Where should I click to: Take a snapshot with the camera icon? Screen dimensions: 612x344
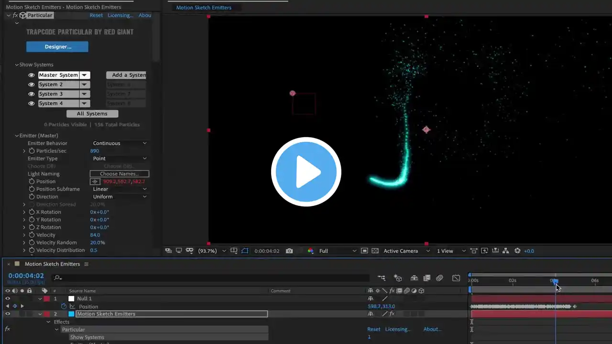pyautogui.click(x=289, y=251)
